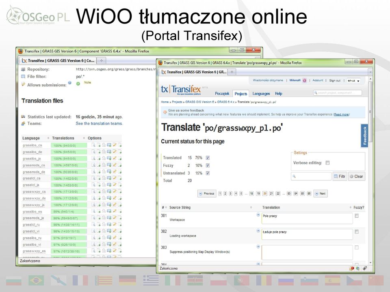Open the Początek menu tab
This screenshot has height=292, width=390.
[222, 94]
